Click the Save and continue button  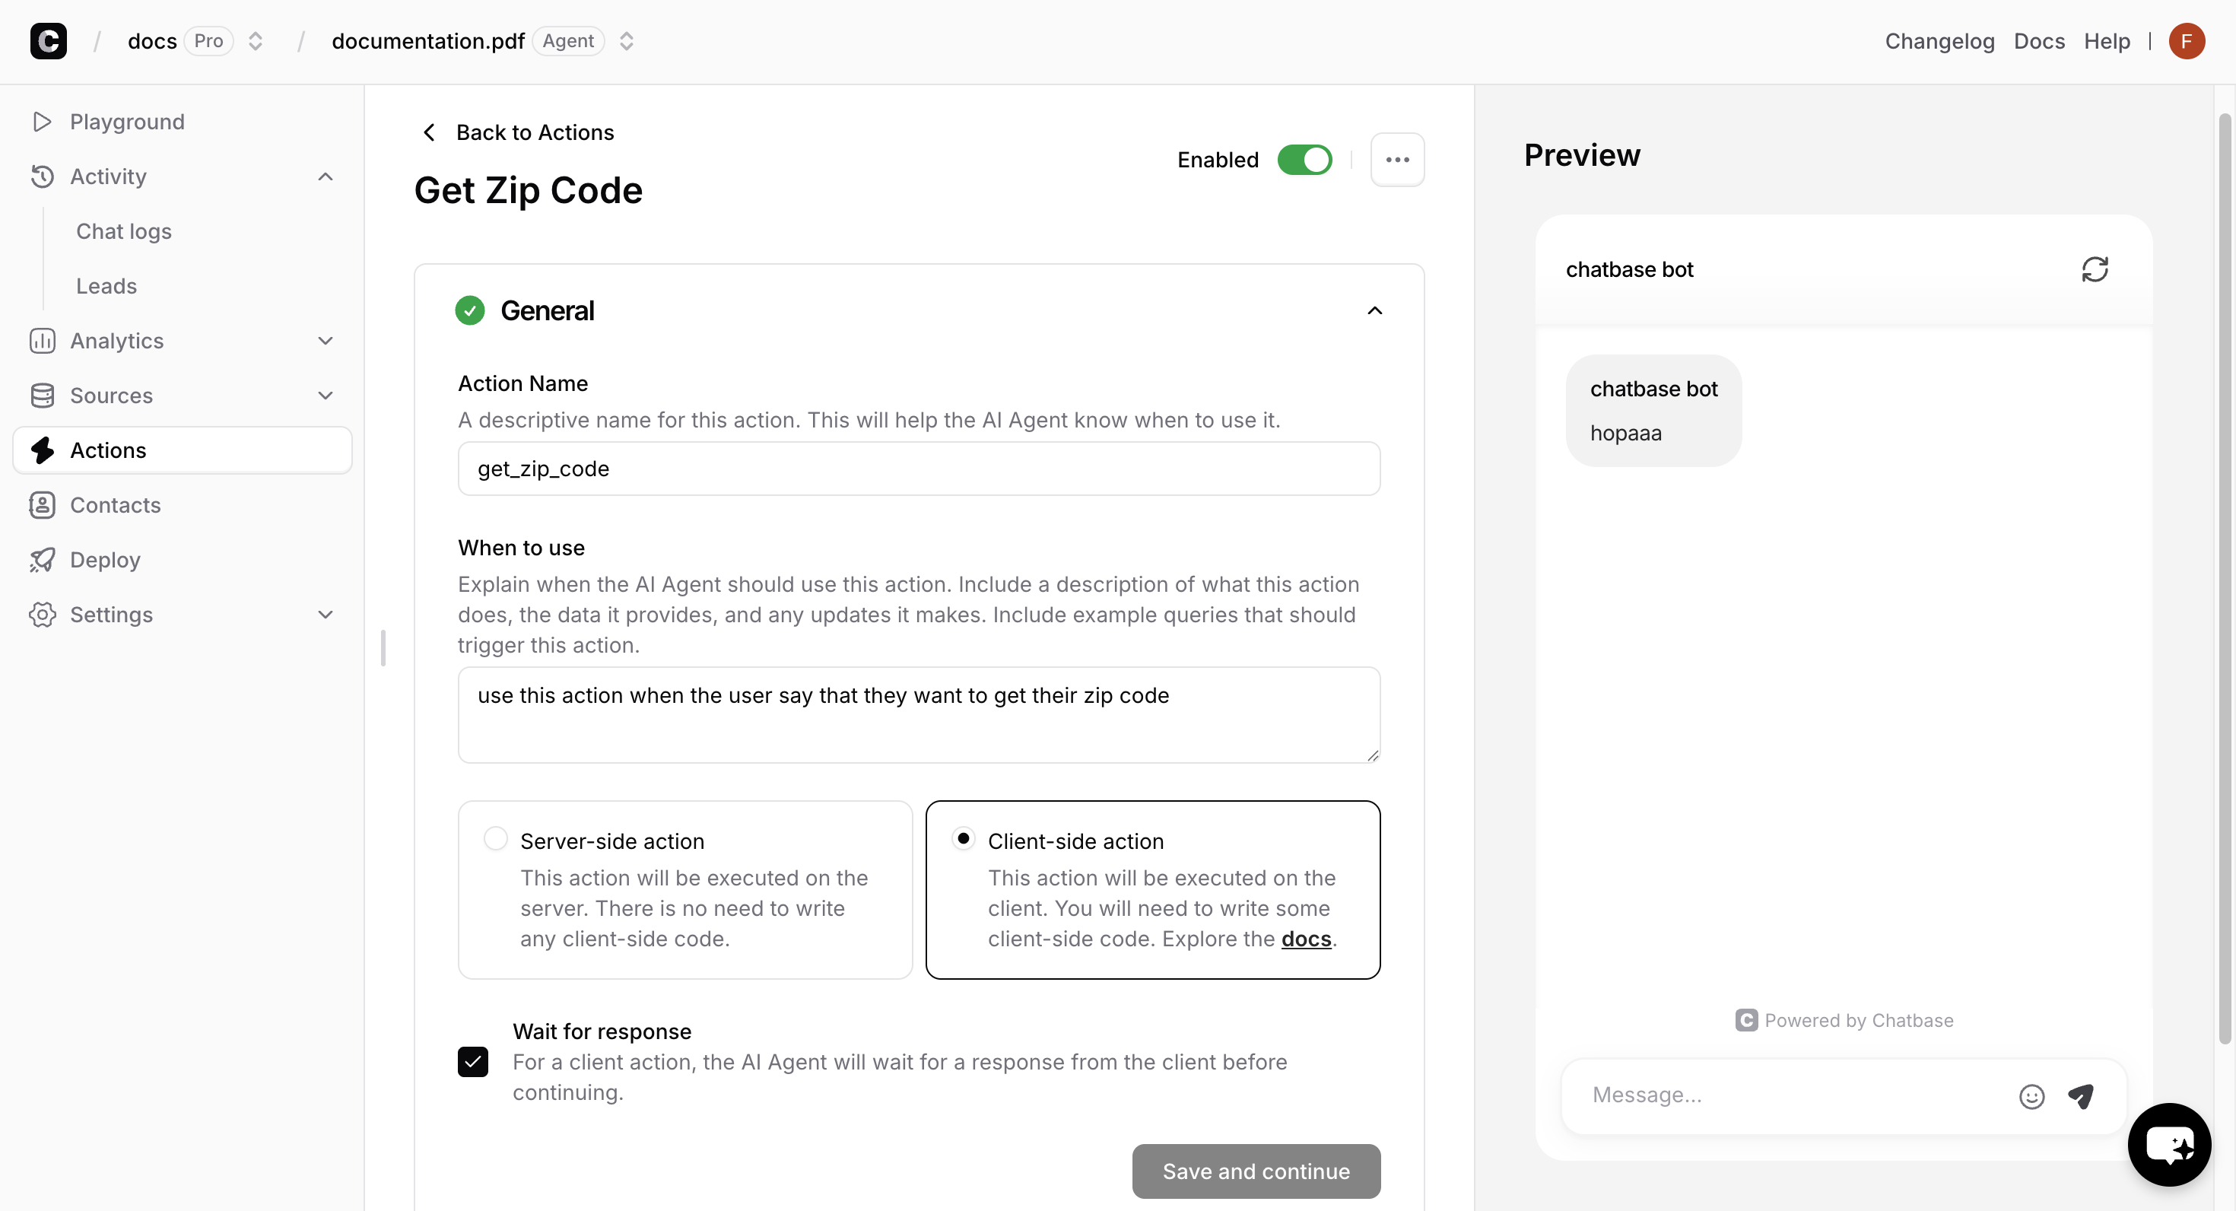coord(1255,1171)
